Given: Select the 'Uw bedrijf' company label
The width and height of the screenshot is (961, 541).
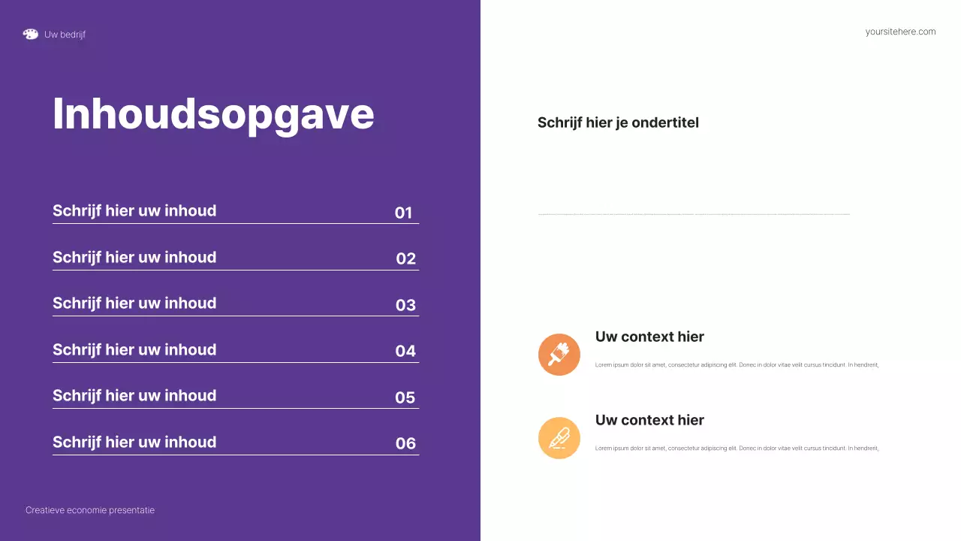Looking at the screenshot, I should pyautogui.click(x=65, y=35).
